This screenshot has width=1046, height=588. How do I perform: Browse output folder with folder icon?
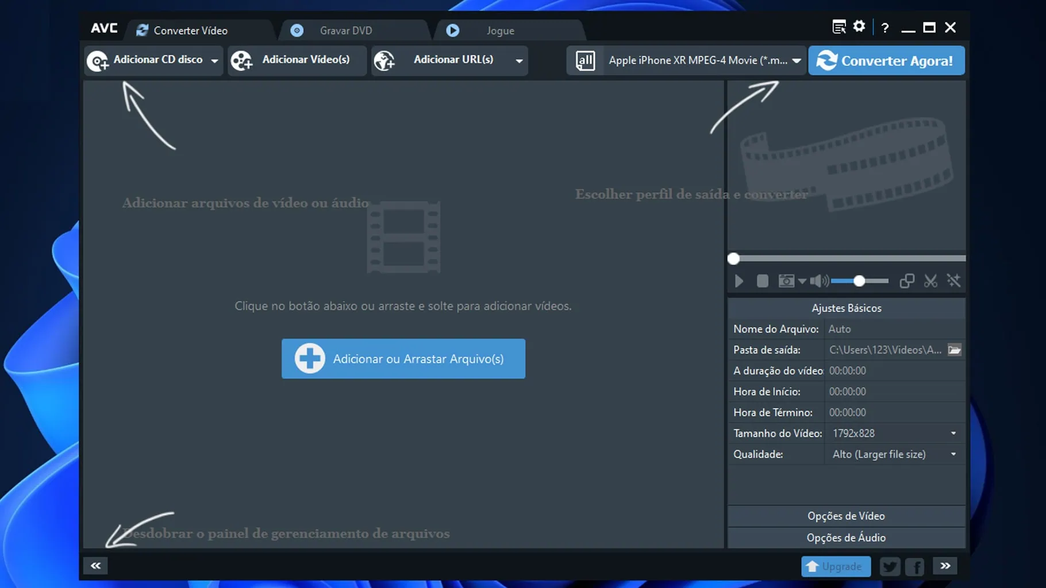click(x=954, y=350)
